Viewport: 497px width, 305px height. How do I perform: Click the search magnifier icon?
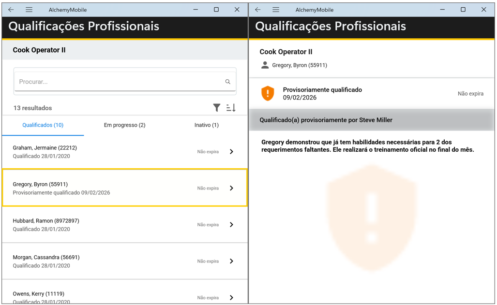coord(228,82)
